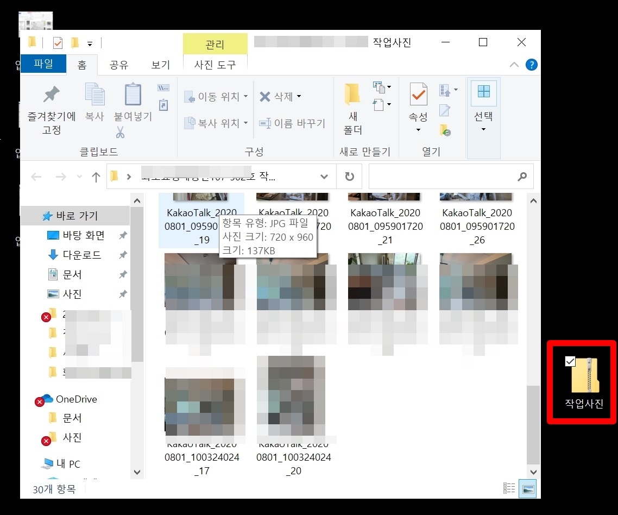The height and width of the screenshot is (515, 618).
Task: Click the history folder icon in 열기 group
Action: point(445,130)
